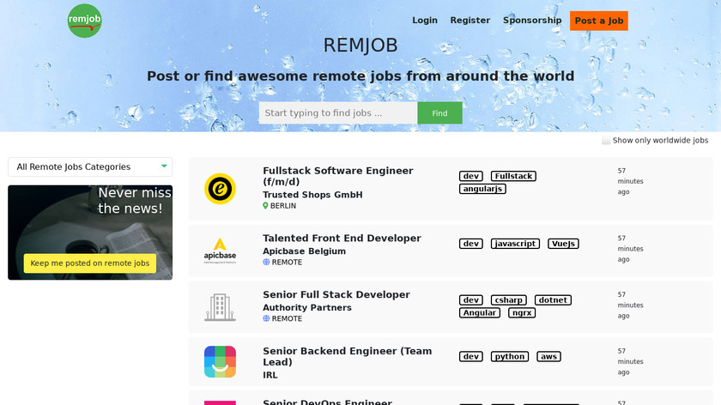721x405 pixels.
Task: Select dev tag on Senior Backend Engineer listing
Action: coord(471,356)
